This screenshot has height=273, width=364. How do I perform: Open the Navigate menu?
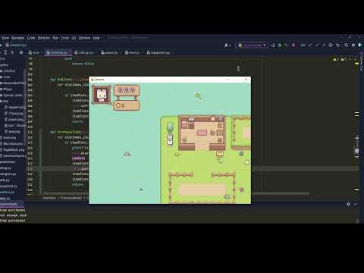[17, 38]
